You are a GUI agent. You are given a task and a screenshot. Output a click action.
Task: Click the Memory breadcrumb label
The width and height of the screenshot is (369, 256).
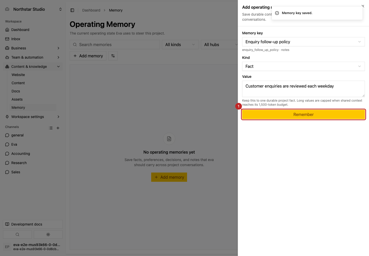point(116,10)
